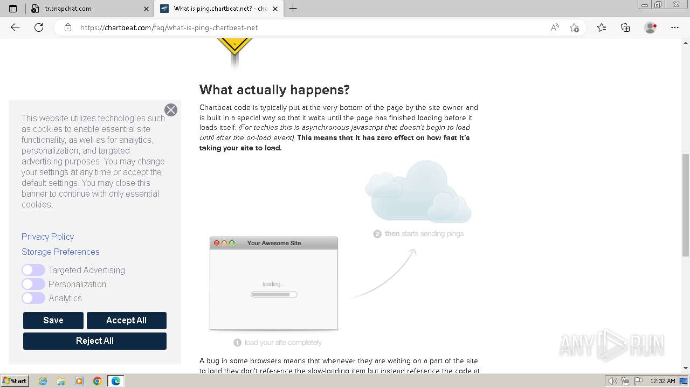The height and width of the screenshot is (388, 690).
Task: Open Storage Preferences link
Action: tap(60, 252)
